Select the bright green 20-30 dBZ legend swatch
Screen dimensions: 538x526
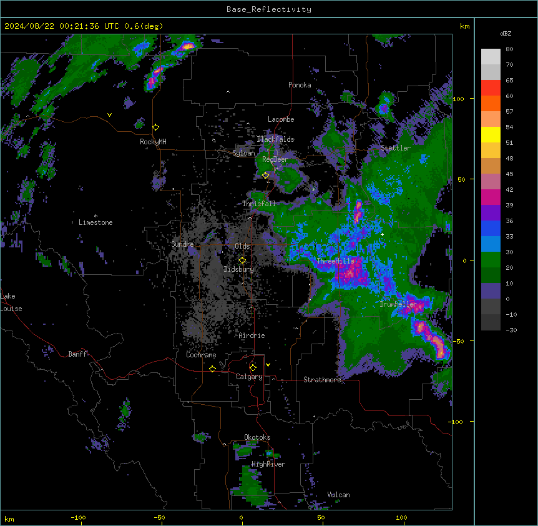[491, 260]
